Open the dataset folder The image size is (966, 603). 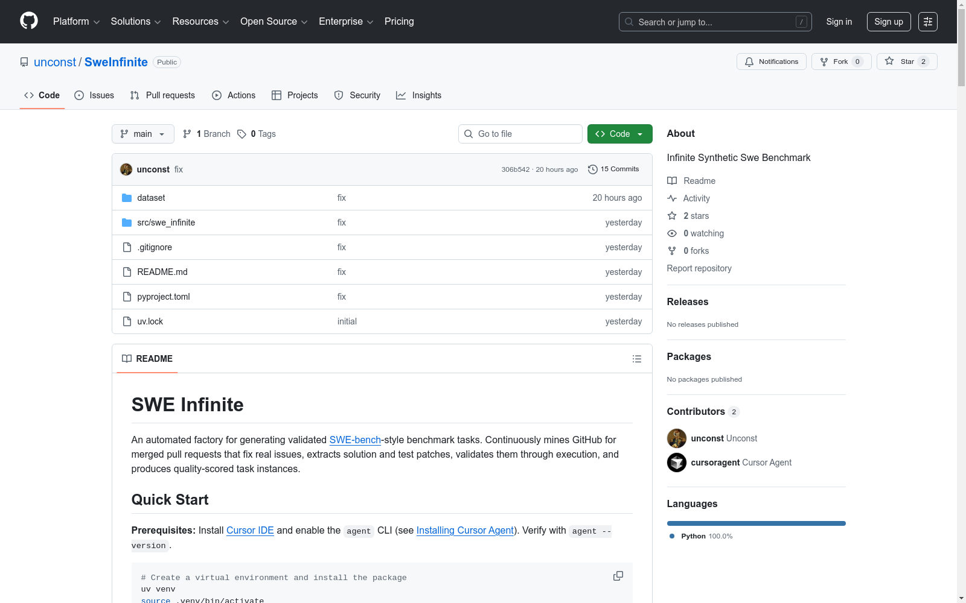(x=151, y=198)
